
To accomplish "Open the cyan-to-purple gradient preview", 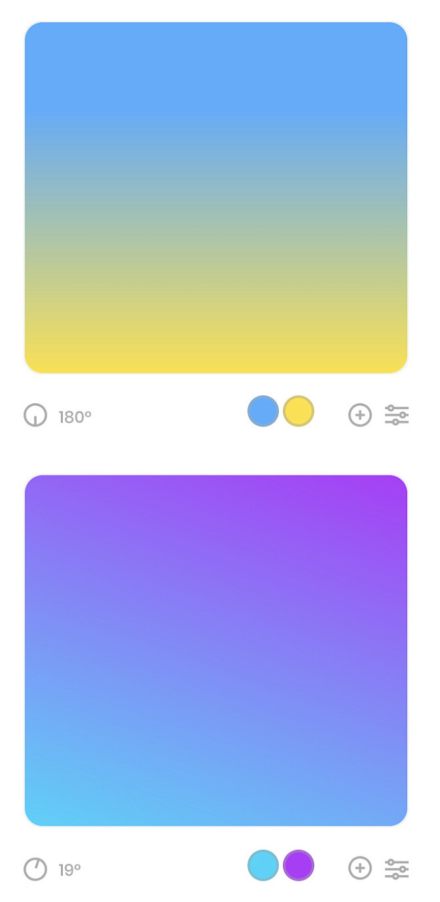I will [x=216, y=651].
